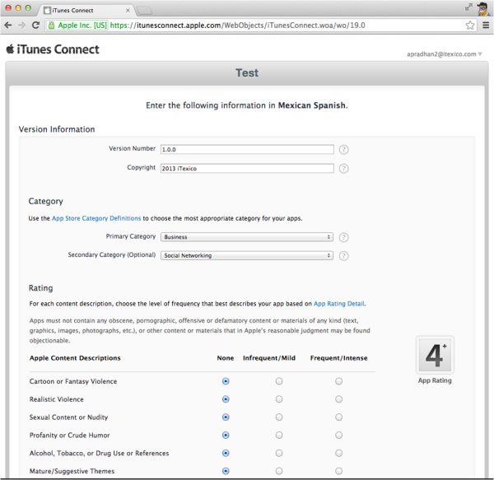
Task: Select Infrequent/Mild for Cartoon or Fantasy Violence
Action: (x=279, y=381)
